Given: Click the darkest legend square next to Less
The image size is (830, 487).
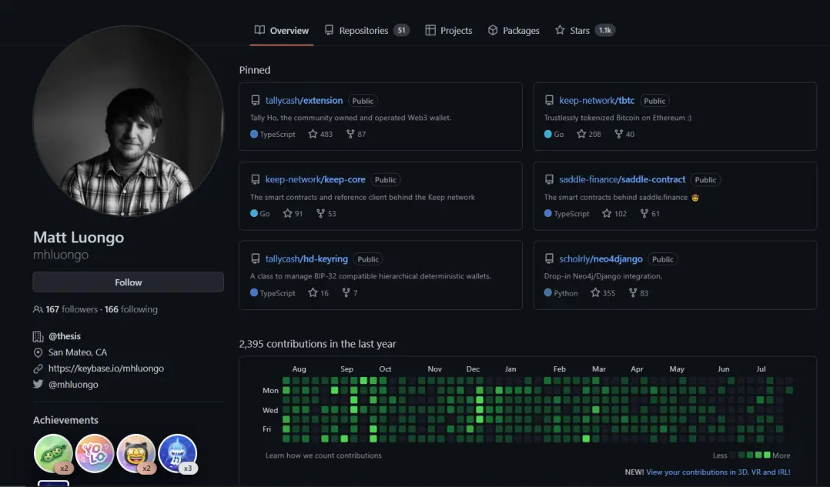Looking at the screenshot, I should (x=733, y=455).
